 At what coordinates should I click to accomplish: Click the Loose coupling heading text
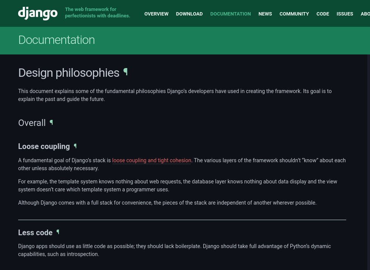click(x=44, y=146)
